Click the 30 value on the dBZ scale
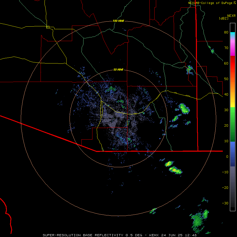Viewport: 237px width, 237px height. 226,110
